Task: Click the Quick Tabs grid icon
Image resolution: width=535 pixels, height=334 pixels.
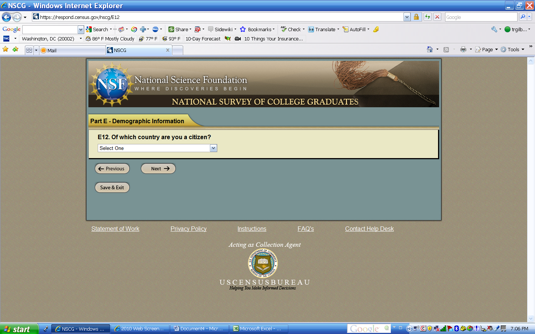Action: [29, 50]
